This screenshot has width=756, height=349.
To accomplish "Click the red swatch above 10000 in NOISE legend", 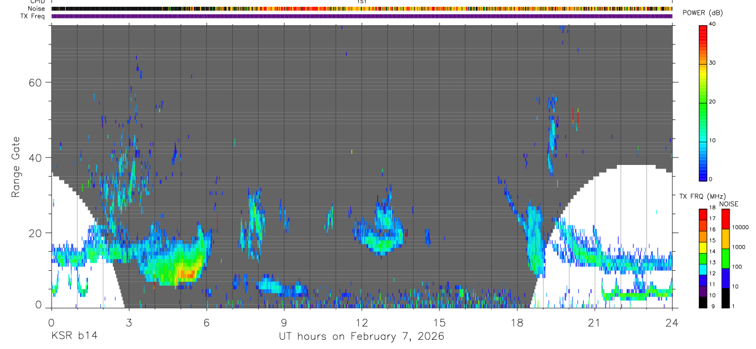I will click(x=725, y=218).
